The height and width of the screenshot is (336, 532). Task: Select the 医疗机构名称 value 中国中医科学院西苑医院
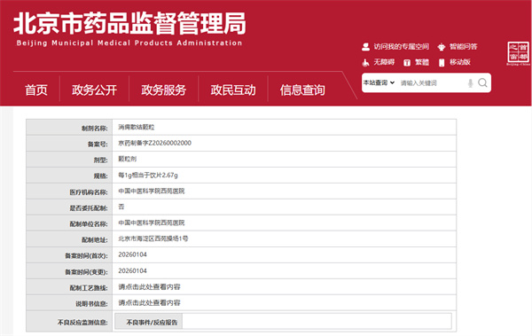coord(152,191)
